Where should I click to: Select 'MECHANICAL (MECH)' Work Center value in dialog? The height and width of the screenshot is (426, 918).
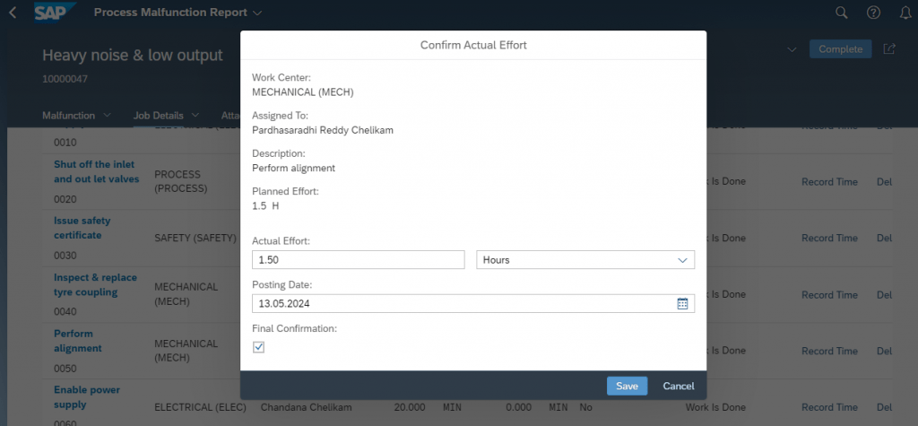(303, 92)
